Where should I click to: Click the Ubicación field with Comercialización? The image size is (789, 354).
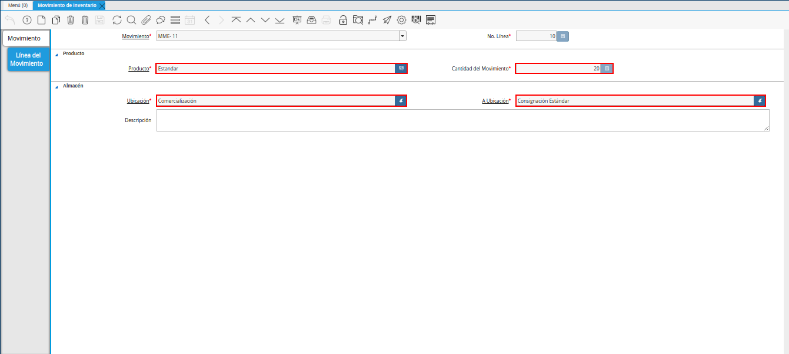pyautogui.click(x=275, y=101)
